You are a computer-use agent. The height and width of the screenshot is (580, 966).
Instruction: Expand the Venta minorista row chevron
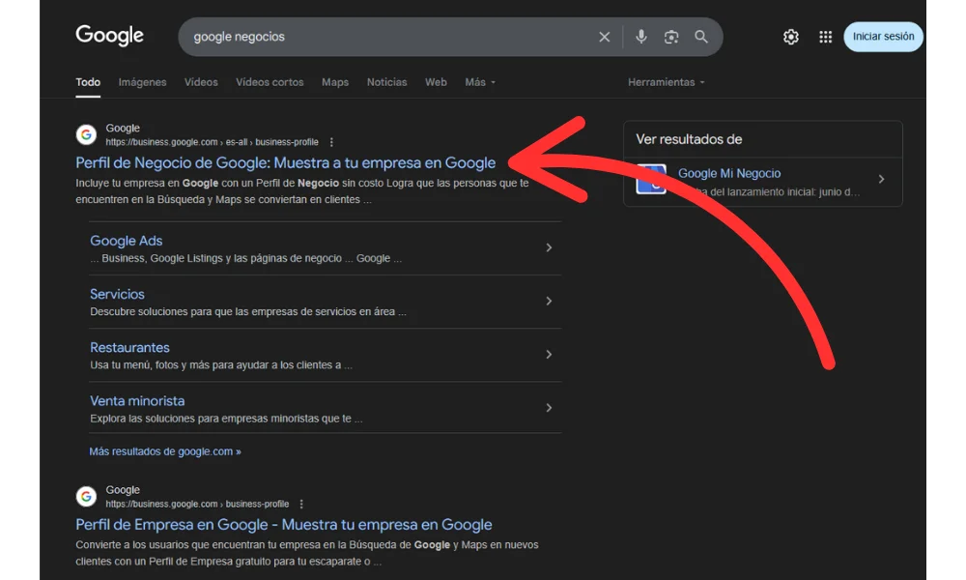(x=549, y=408)
